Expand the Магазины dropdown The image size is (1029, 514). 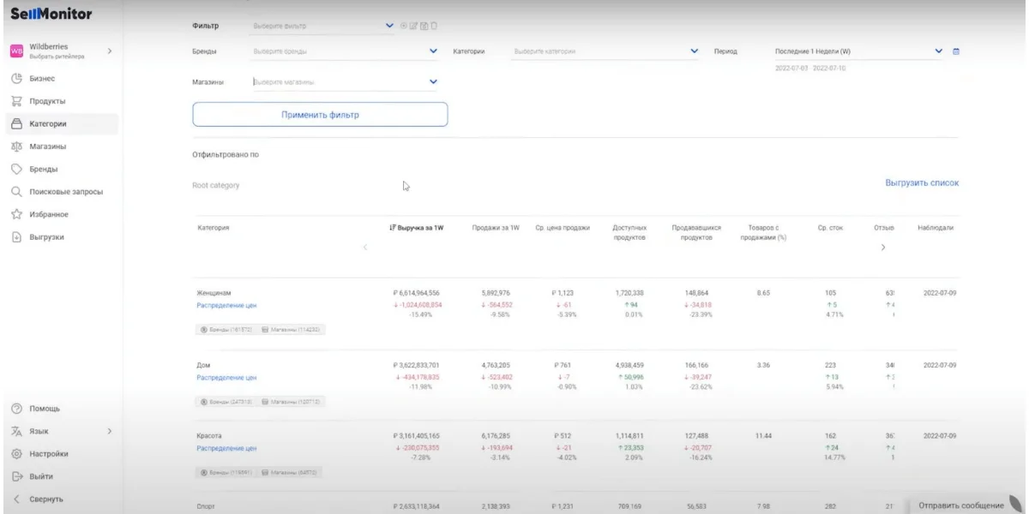tap(432, 82)
